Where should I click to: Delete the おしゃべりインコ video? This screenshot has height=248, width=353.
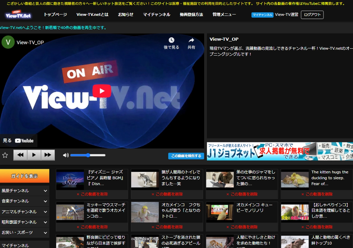[x=317, y=227]
